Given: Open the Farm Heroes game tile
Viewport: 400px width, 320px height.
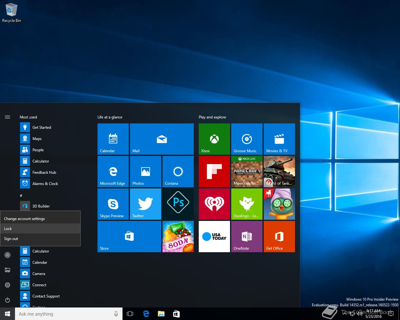Looking at the screenshot, I should pos(279,204).
